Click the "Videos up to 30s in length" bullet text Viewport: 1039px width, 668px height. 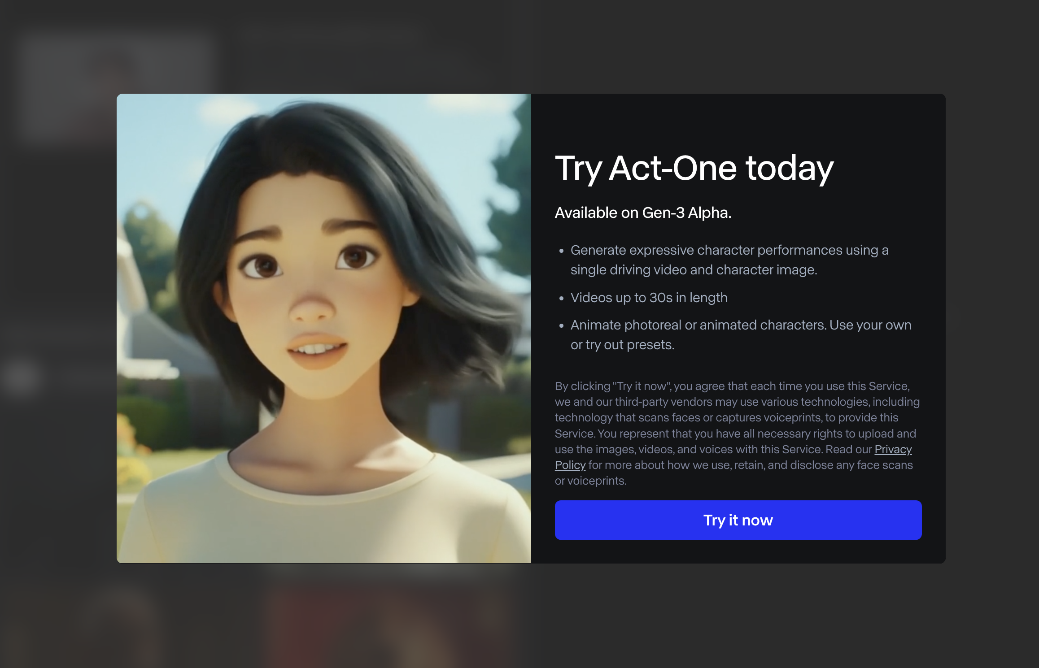click(649, 297)
